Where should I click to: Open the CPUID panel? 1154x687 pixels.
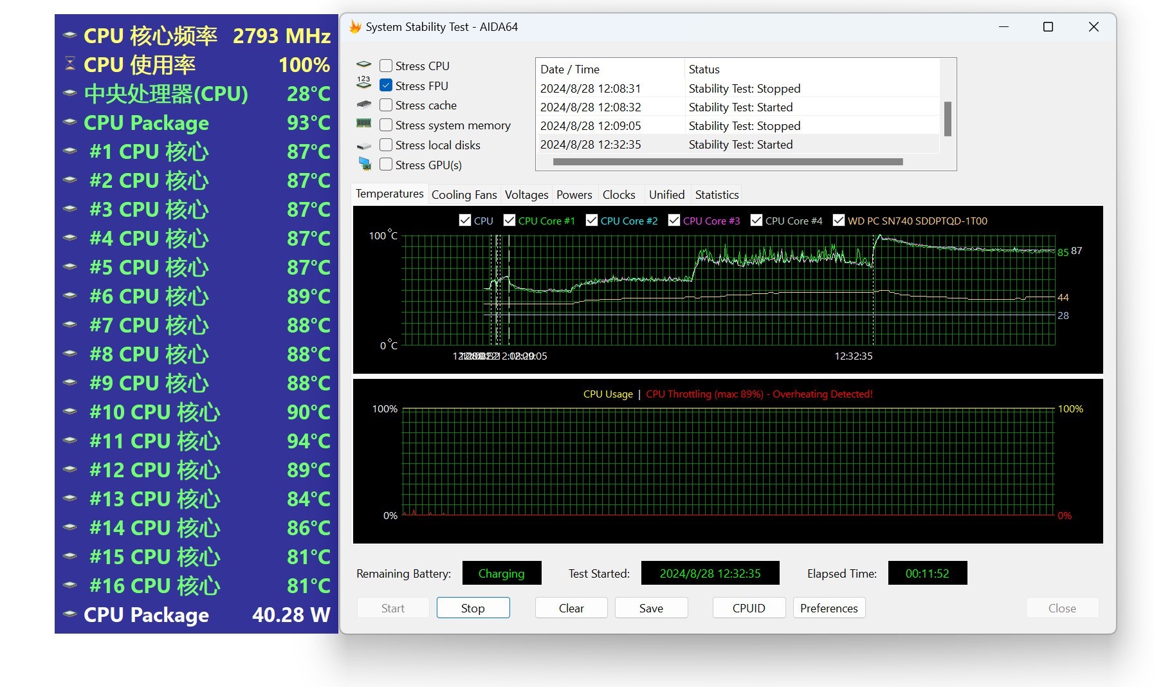click(749, 608)
